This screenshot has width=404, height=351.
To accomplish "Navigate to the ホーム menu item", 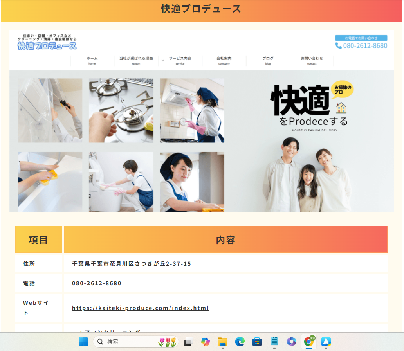I will (92, 59).
